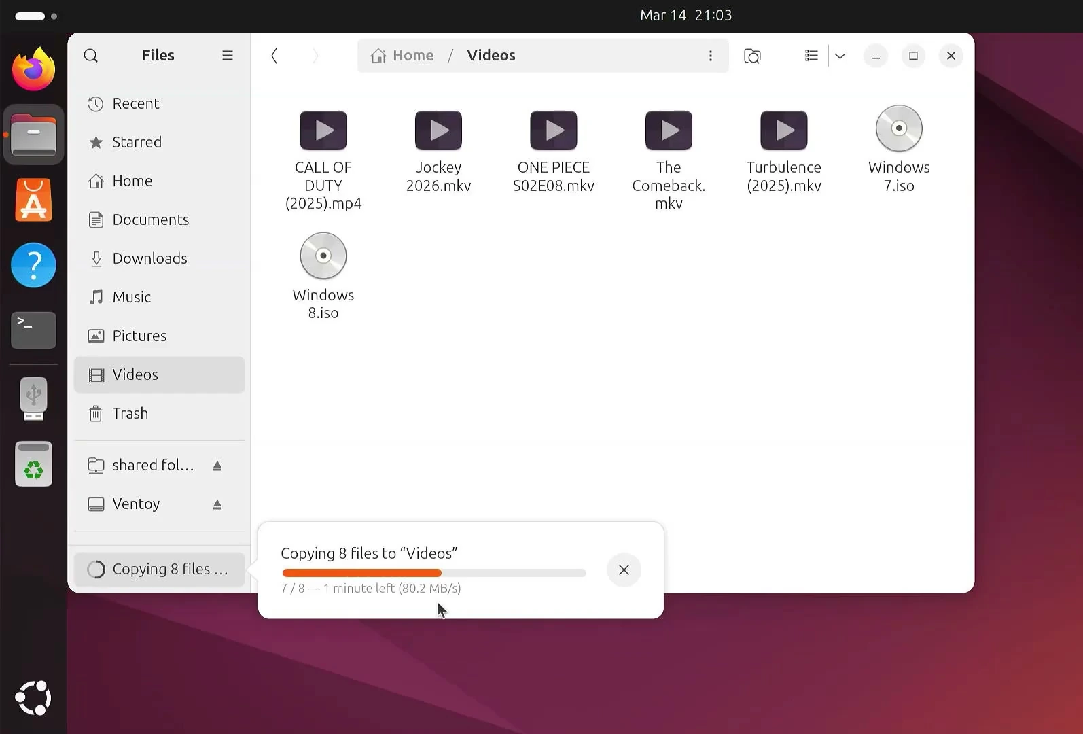The image size is (1083, 734).
Task: Show applications via Ubuntu logo
Action: coord(33,698)
